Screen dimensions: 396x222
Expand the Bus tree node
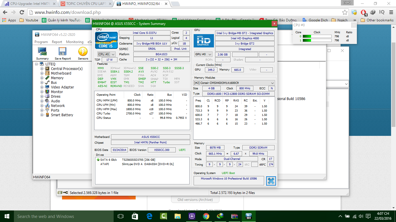point(42,83)
